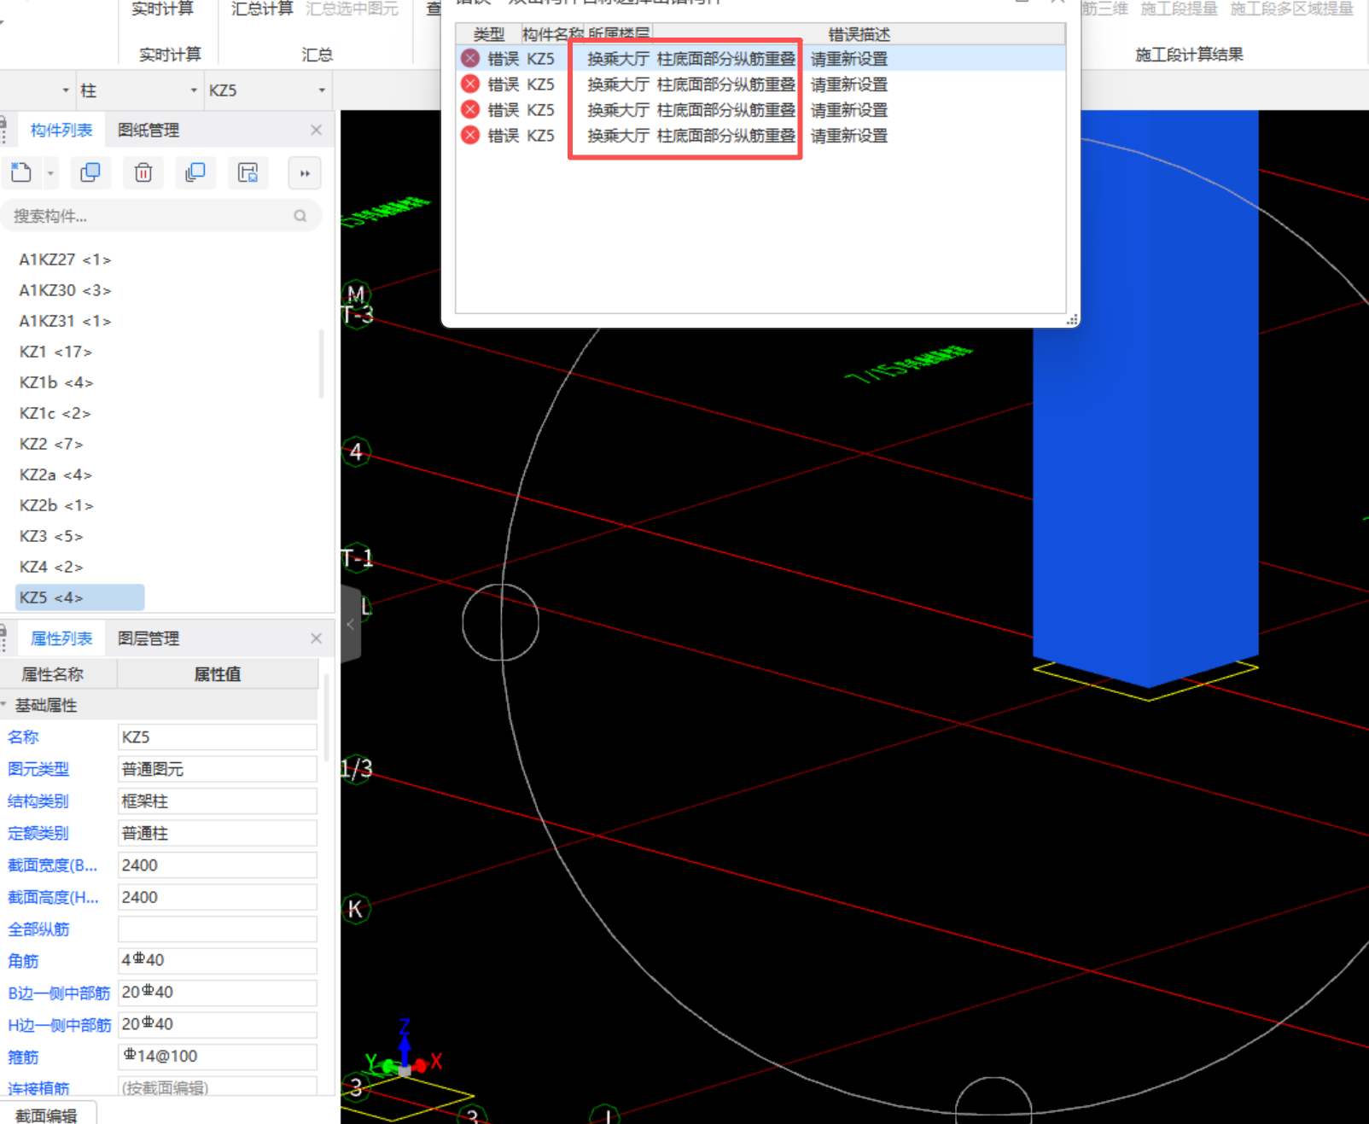This screenshot has width=1369, height=1124.
Task: Switch to the 属性列表 tab
Action: pos(61,638)
